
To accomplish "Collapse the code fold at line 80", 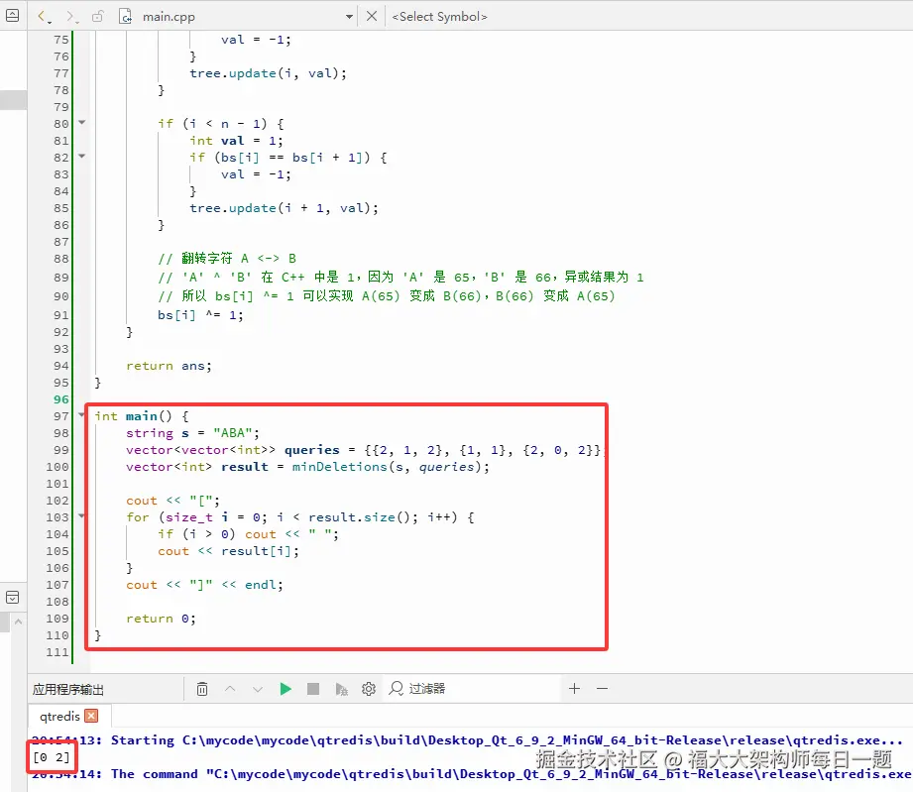I will click(81, 122).
